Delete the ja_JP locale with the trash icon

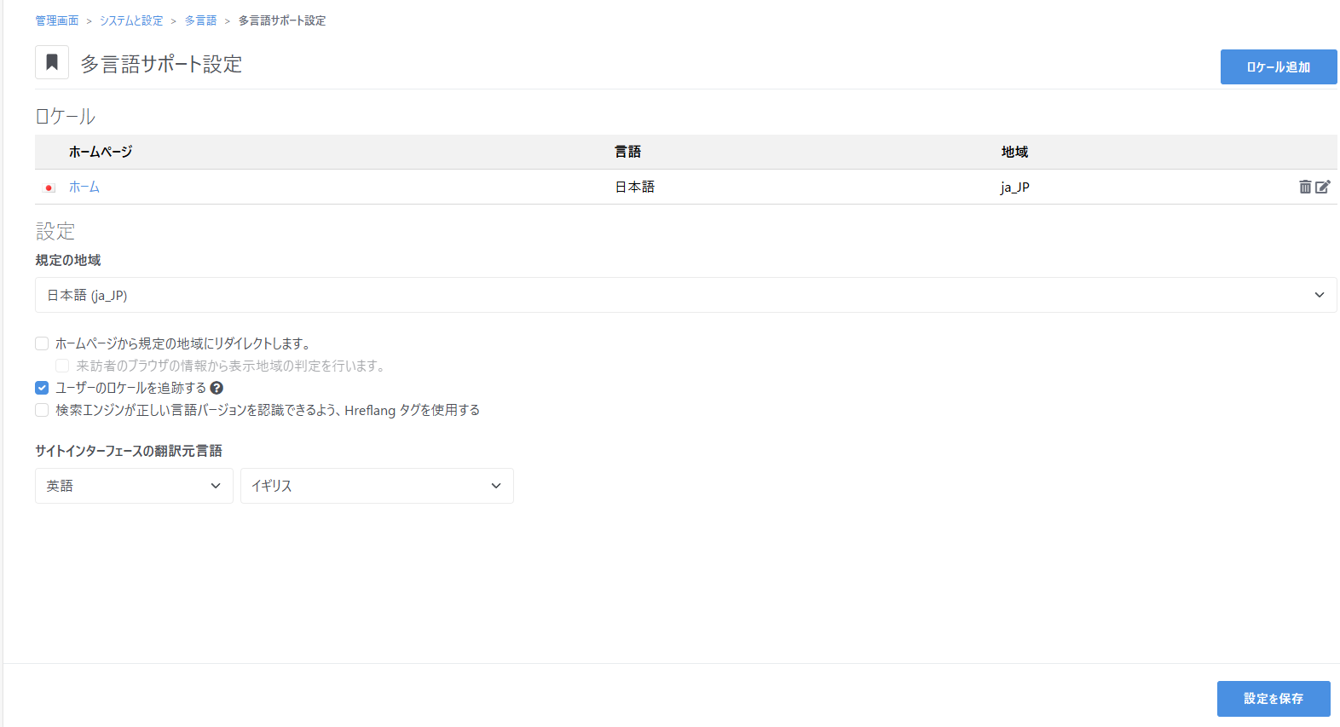click(1305, 187)
